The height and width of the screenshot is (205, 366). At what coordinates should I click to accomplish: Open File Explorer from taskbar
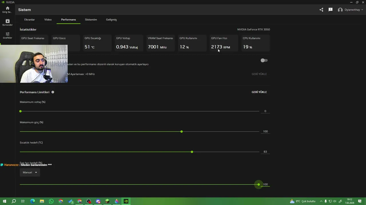point(42,201)
